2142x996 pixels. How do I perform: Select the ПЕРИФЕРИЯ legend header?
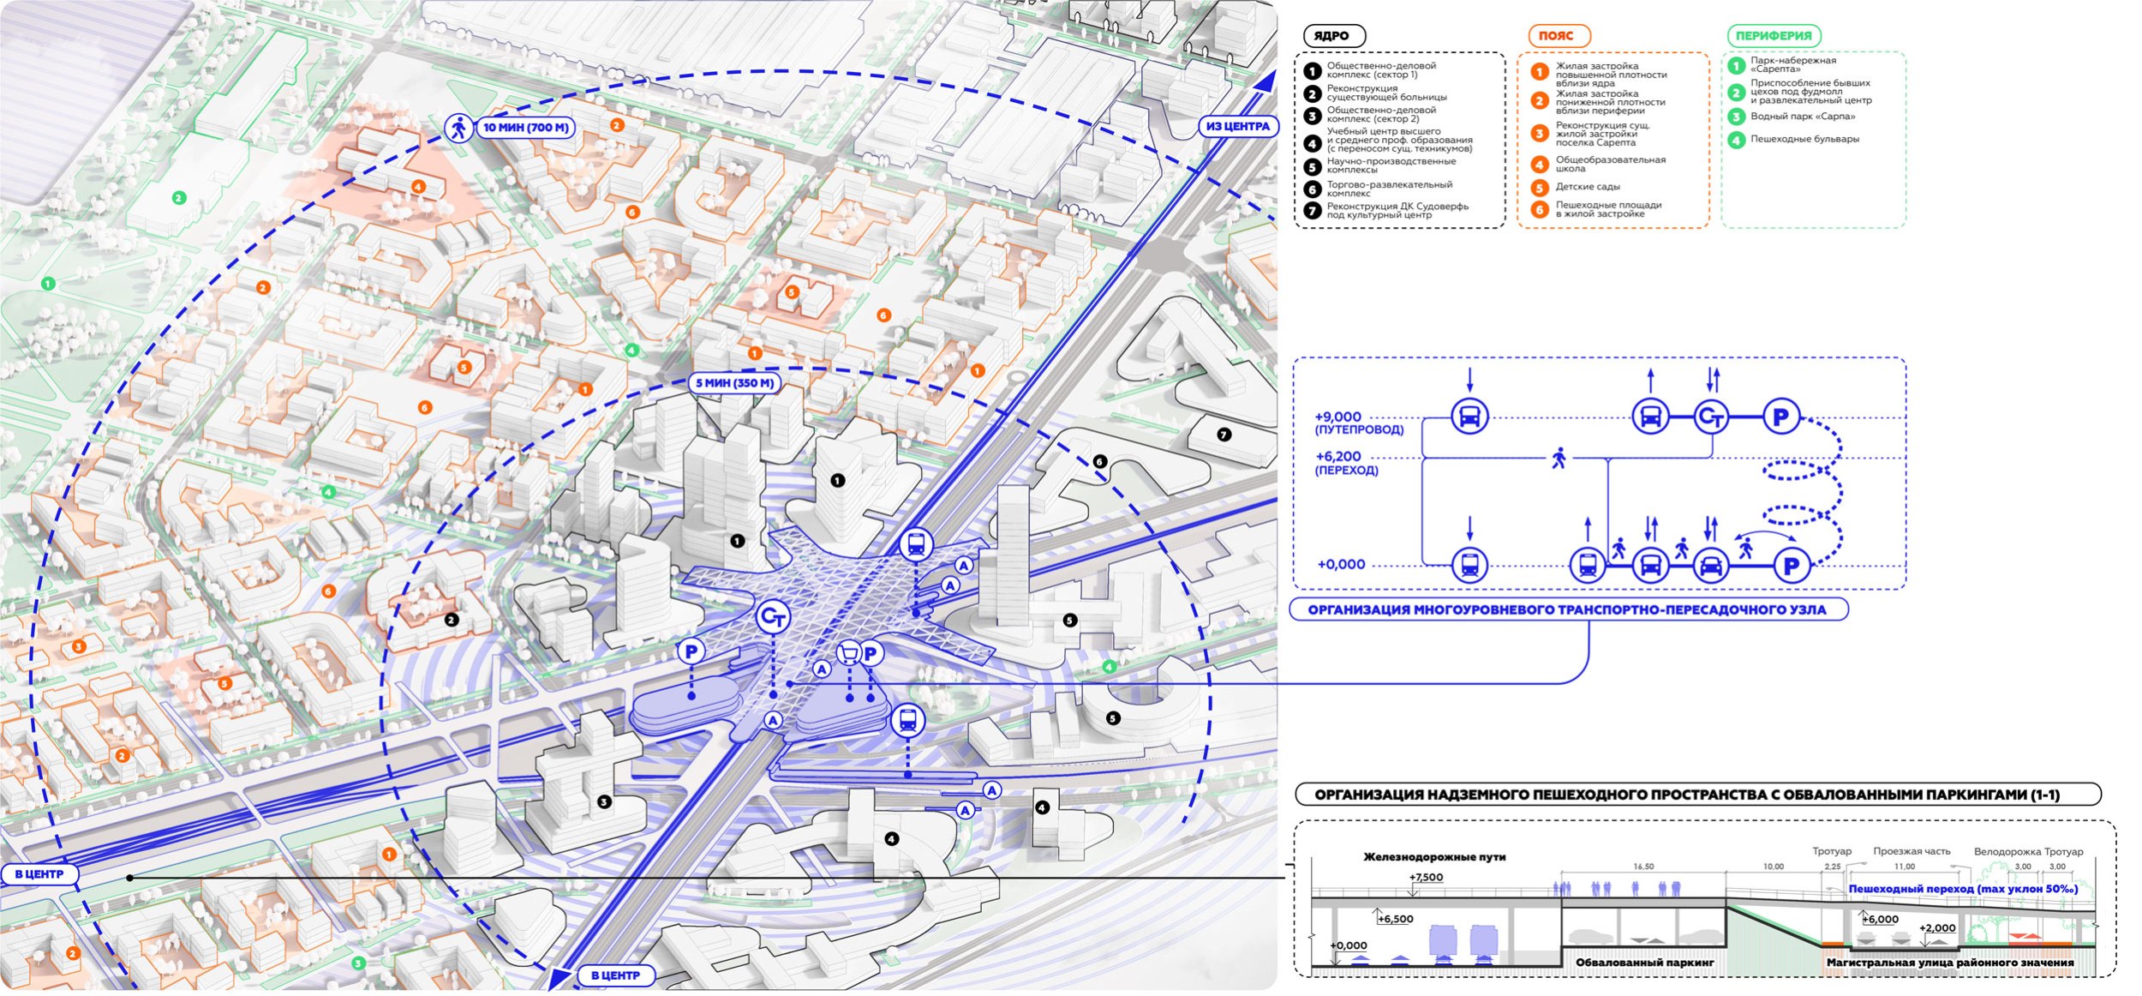[x=1773, y=36]
